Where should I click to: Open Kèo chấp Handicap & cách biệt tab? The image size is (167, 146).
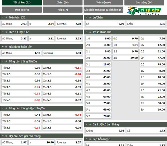[x=103, y=10]
